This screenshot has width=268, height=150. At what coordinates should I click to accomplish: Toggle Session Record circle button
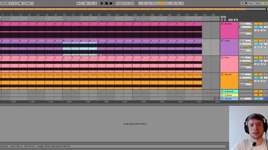point(132,3)
